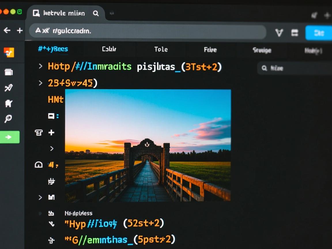332x249 pixels.
Task: Expand the chevron next to the Hotp line
Action: (40, 66)
